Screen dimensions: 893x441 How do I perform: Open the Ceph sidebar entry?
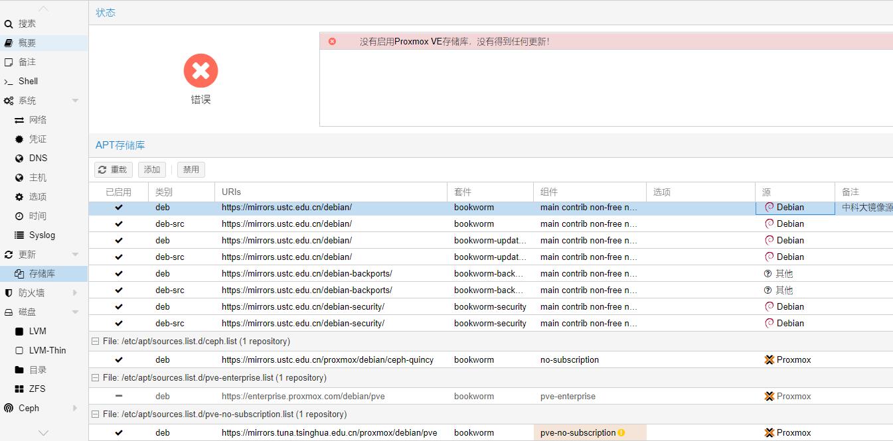(29, 408)
